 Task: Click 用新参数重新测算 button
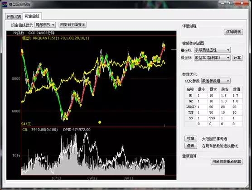click(227, 161)
